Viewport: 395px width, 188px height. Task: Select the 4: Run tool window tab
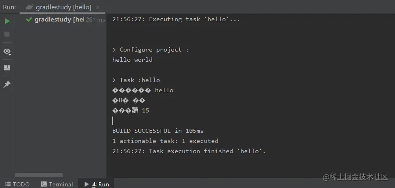click(x=100, y=184)
